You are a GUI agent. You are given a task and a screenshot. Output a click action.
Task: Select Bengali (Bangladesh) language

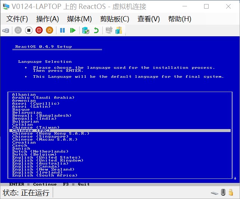(42, 116)
